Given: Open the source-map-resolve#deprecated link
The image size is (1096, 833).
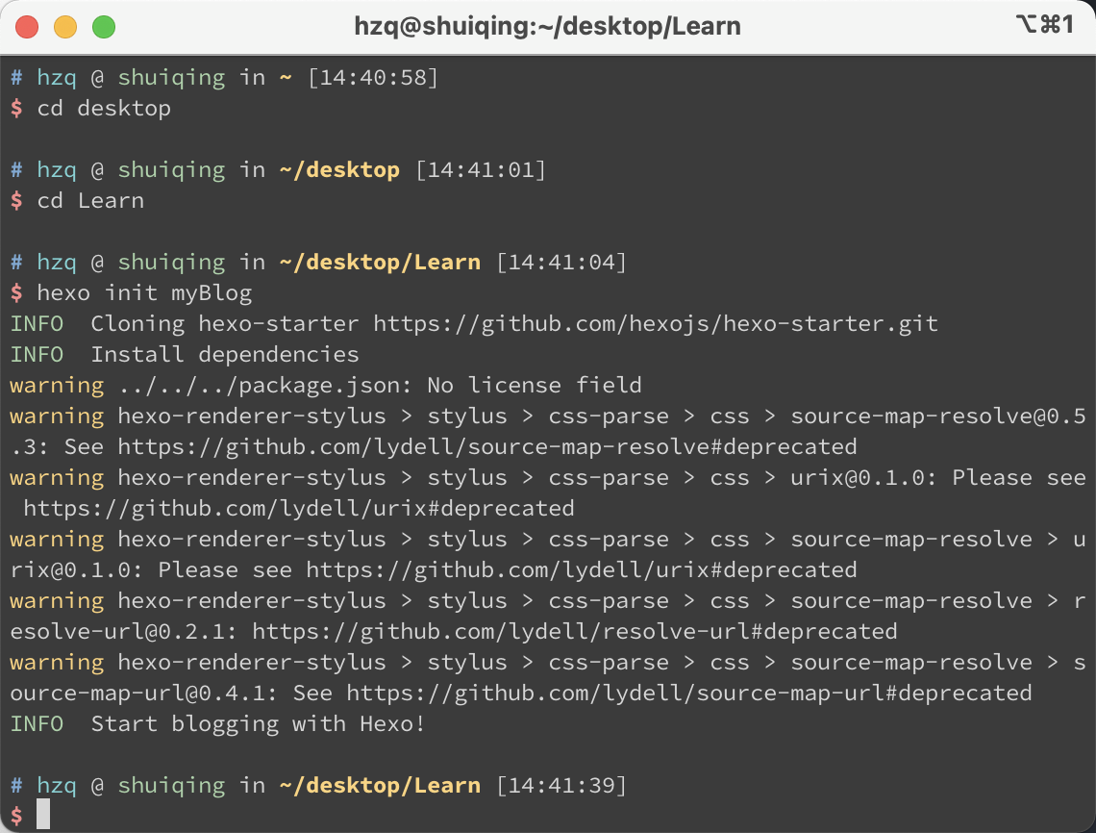Looking at the screenshot, I should [487, 447].
